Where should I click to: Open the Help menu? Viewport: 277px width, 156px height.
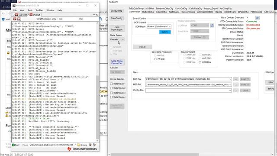point(60,10)
